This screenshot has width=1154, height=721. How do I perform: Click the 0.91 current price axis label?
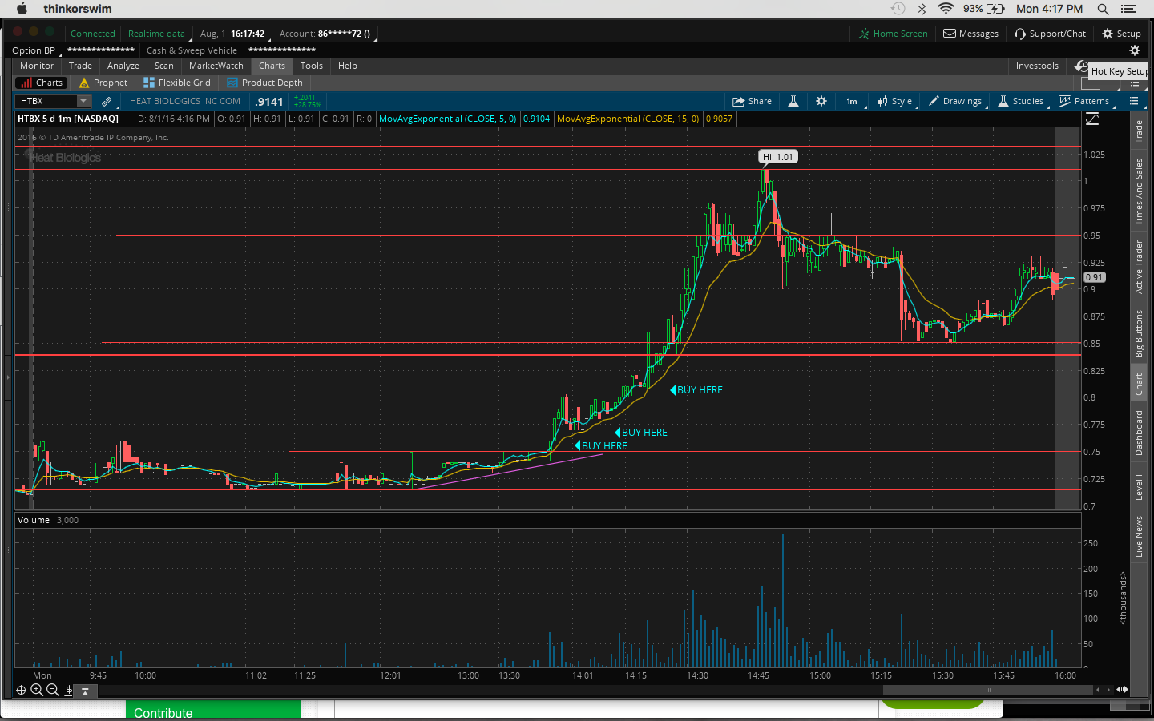coord(1094,277)
